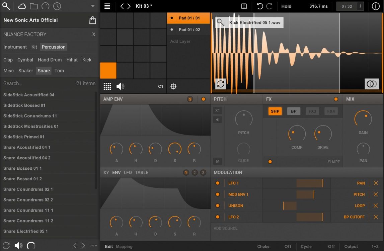384x251 pixels.
Task: Switch to the TABLE modulator tab
Action: tap(142, 172)
